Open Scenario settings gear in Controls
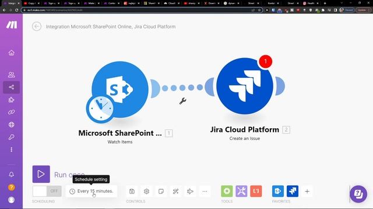This screenshot has width=373, height=209. click(x=146, y=191)
